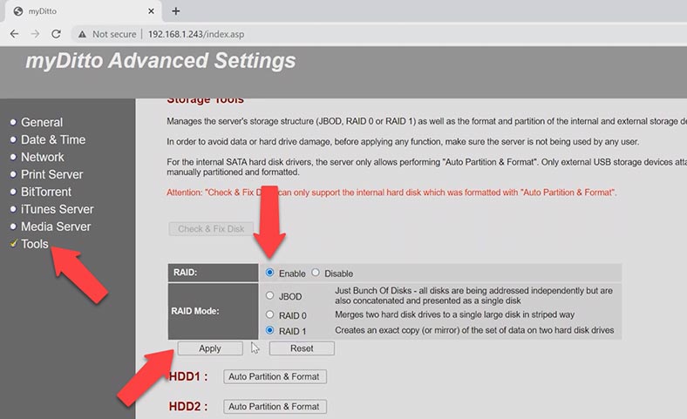687x419 pixels.
Task: Open new tab with plus icon
Action: (x=176, y=11)
